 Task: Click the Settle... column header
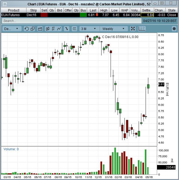pos(147,10)
